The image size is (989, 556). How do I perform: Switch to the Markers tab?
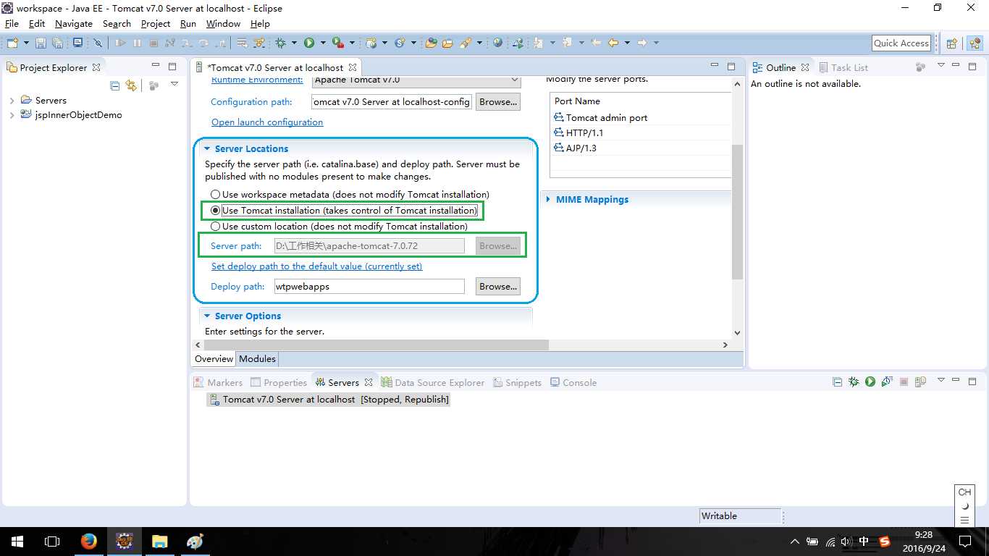218,382
